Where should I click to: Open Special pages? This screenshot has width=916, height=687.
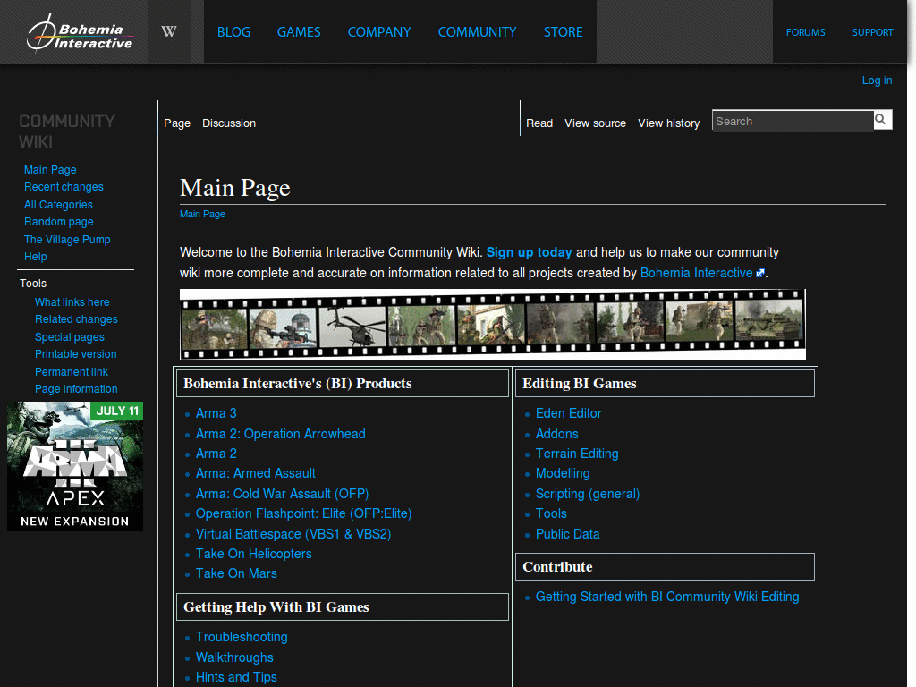70,337
